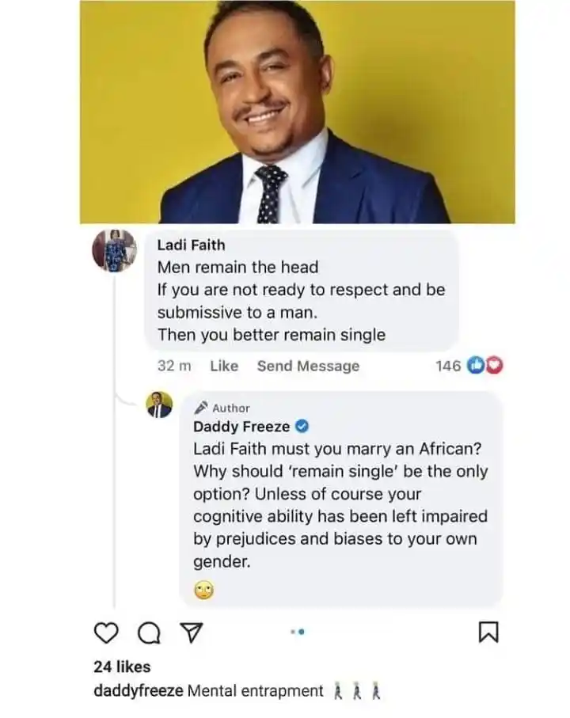Click the 146 reactions count

[448, 365]
